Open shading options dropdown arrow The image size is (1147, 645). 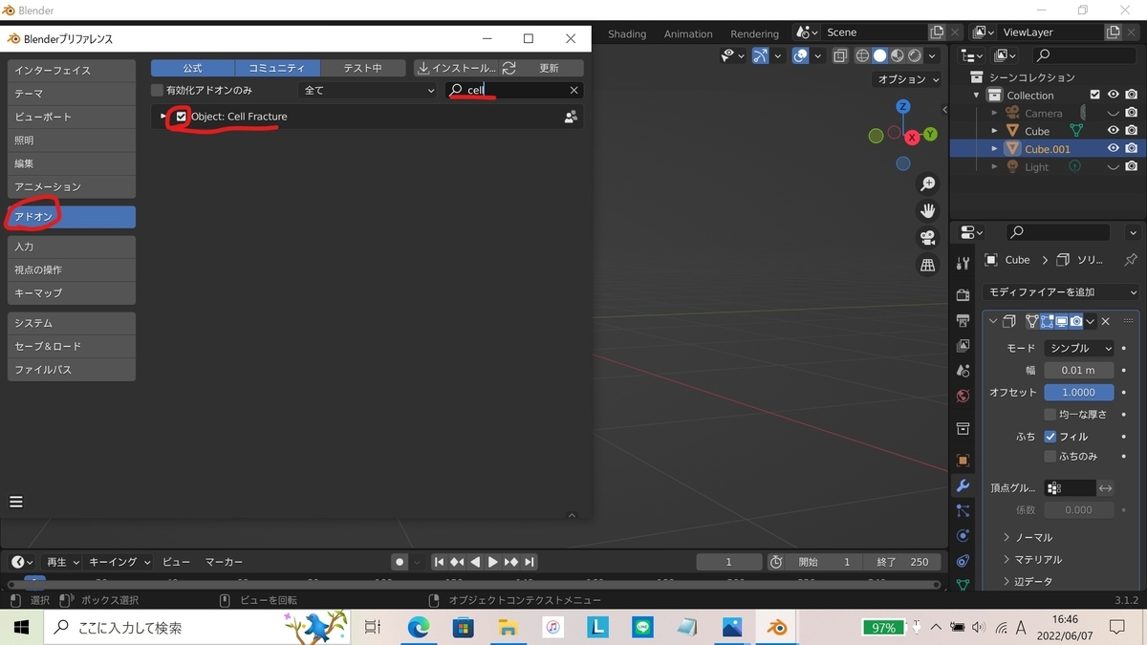tap(931, 56)
